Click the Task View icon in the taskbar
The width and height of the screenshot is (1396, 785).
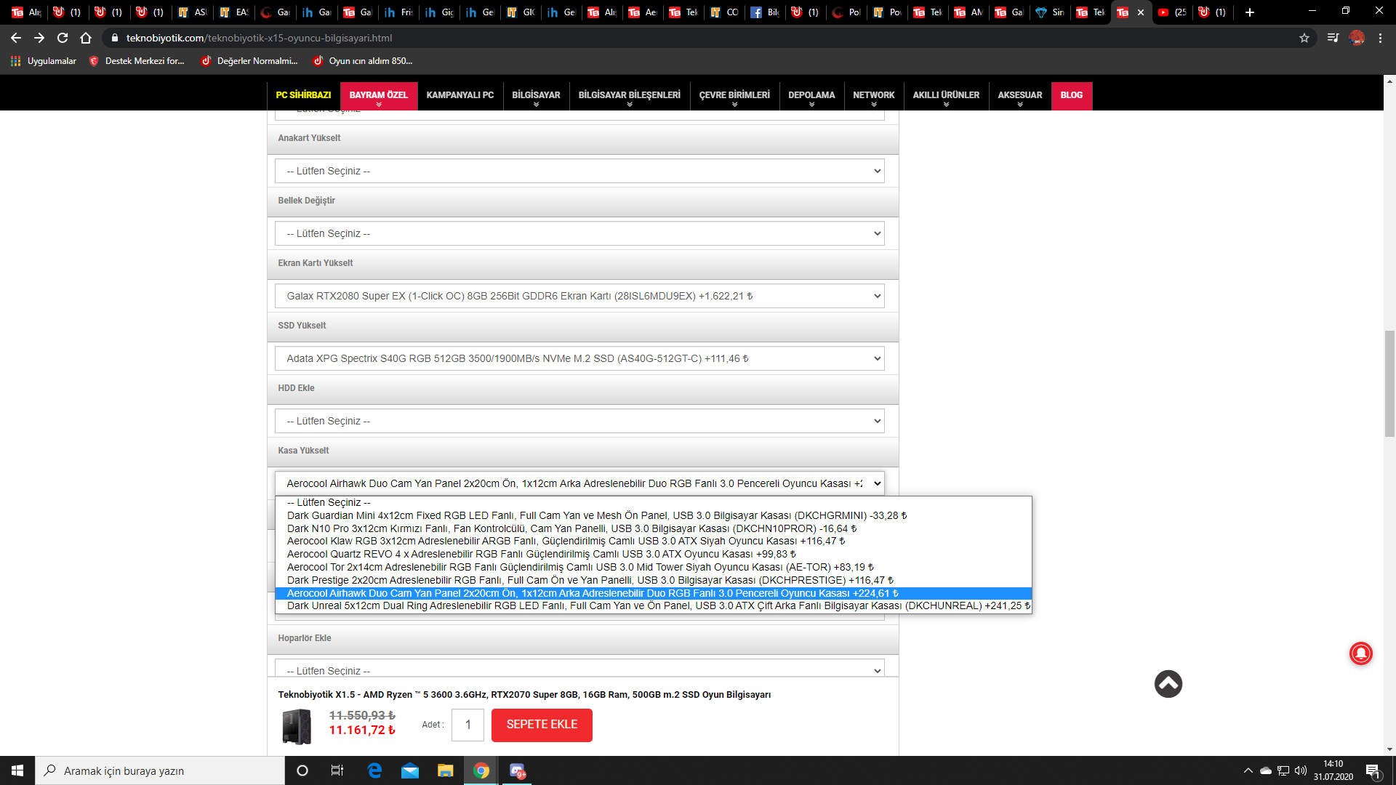337,770
